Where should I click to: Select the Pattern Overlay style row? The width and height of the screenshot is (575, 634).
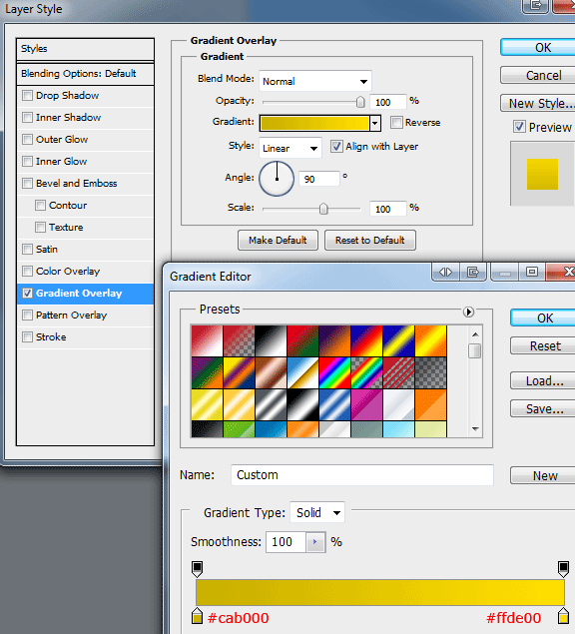click(85, 315)
